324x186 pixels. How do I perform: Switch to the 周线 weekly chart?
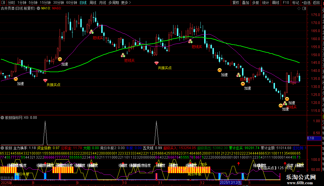pos(93,3)
